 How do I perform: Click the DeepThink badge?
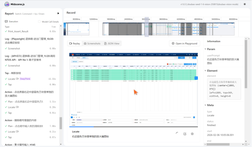click(25, 79)
